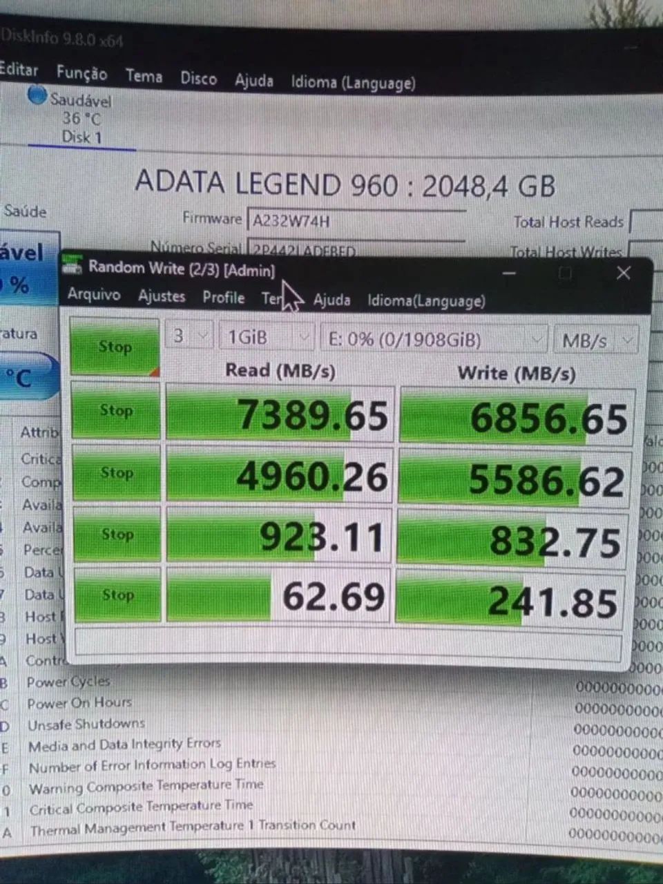This screenshot has width=663, height=884.
Task: Click the Número Serial field
Action: click(x=356, y=249)
